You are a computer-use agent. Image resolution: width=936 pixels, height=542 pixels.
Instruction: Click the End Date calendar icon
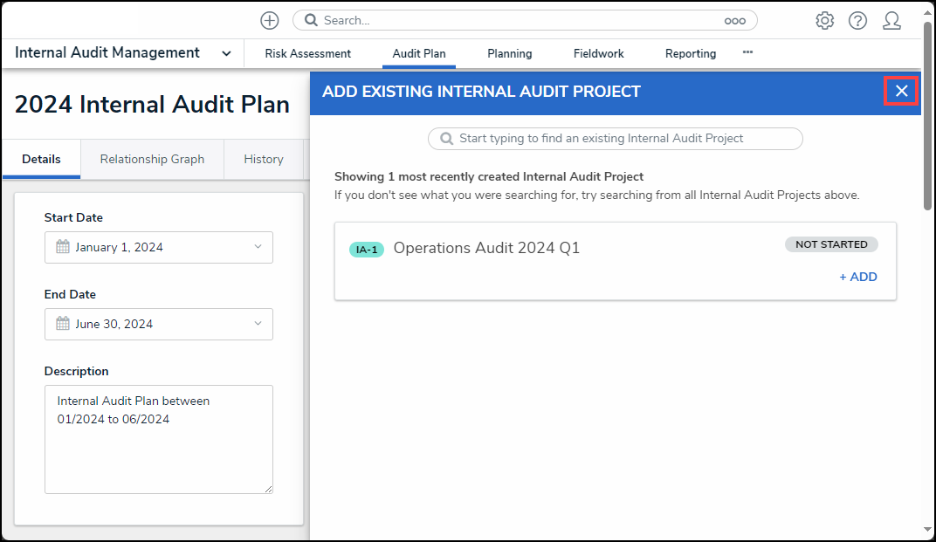pos(63,324)
